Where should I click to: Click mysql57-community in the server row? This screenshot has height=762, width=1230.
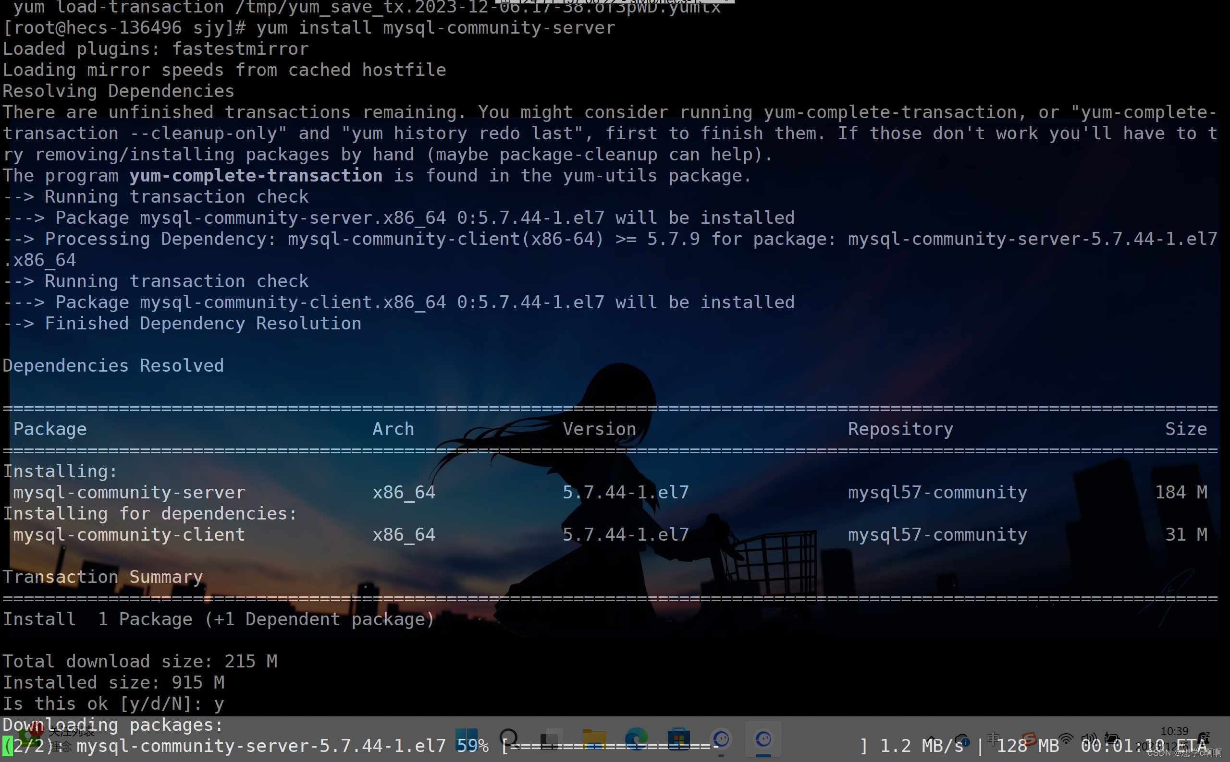[x=937, y=492]
